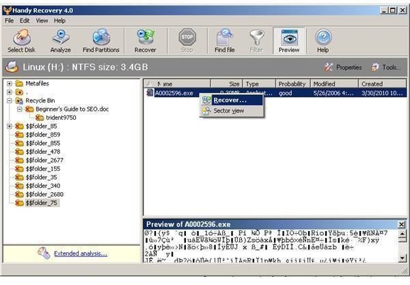Choose Recover... in the context menu
Image resolution: width=410 pixels, height=285 pixels.
tap(232, 100)
